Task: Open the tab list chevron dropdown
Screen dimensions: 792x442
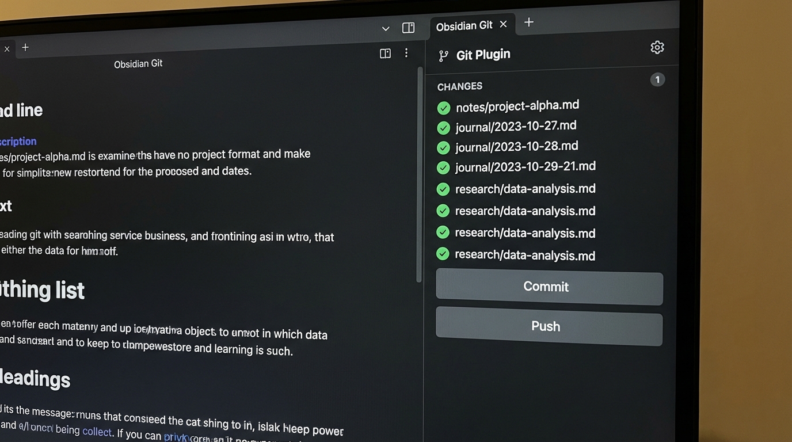Action: (x=386, y=28)
